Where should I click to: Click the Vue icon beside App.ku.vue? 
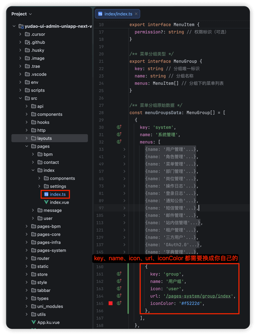coord(34,322)
